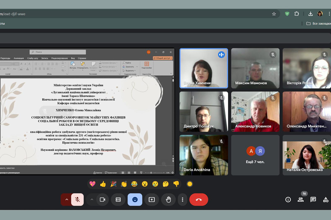
Task: Select Дмитро Поліщук's video tile
Action: tap(204, 111)
